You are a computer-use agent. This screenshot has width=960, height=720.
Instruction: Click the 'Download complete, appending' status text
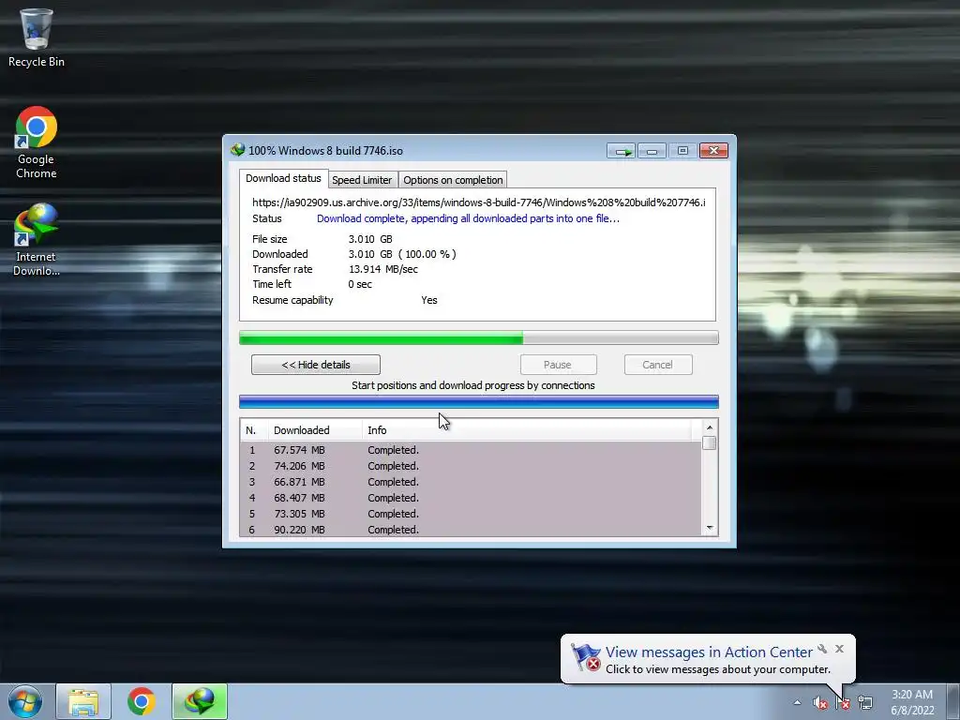[468, 218]
